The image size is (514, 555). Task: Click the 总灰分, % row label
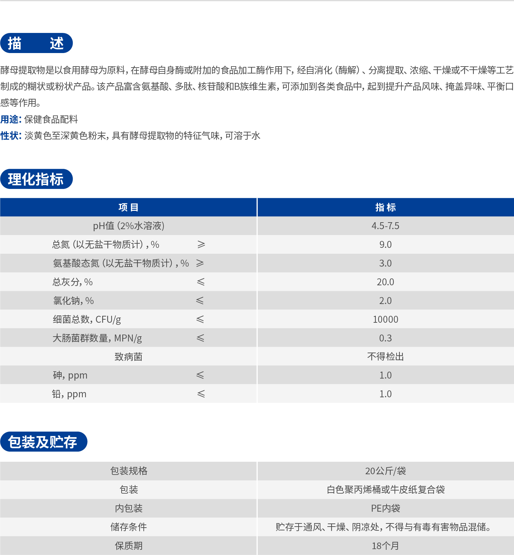(x=73, y=282)
